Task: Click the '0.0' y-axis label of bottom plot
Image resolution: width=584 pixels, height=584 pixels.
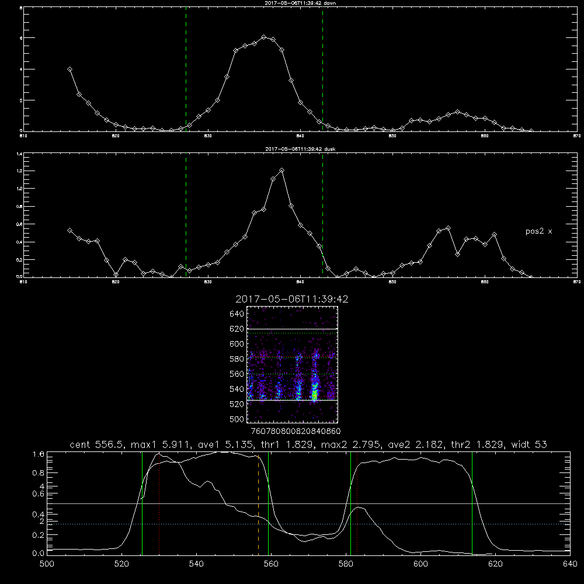Action: [x=39, y=554]
